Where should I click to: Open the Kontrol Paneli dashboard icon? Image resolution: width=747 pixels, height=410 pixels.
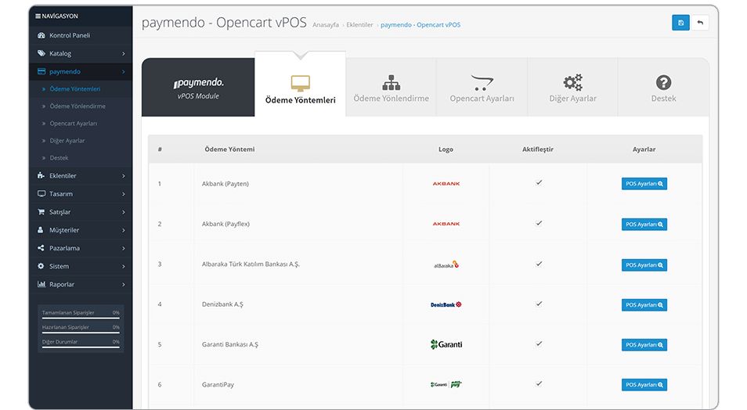[x=41, y=35]
